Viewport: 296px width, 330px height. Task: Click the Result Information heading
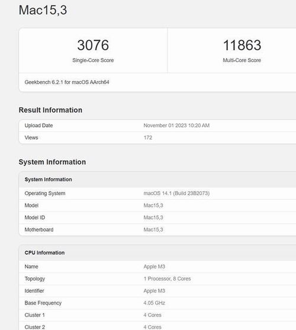pos(50,110)
